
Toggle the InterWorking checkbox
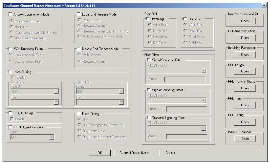click(11, 72)
